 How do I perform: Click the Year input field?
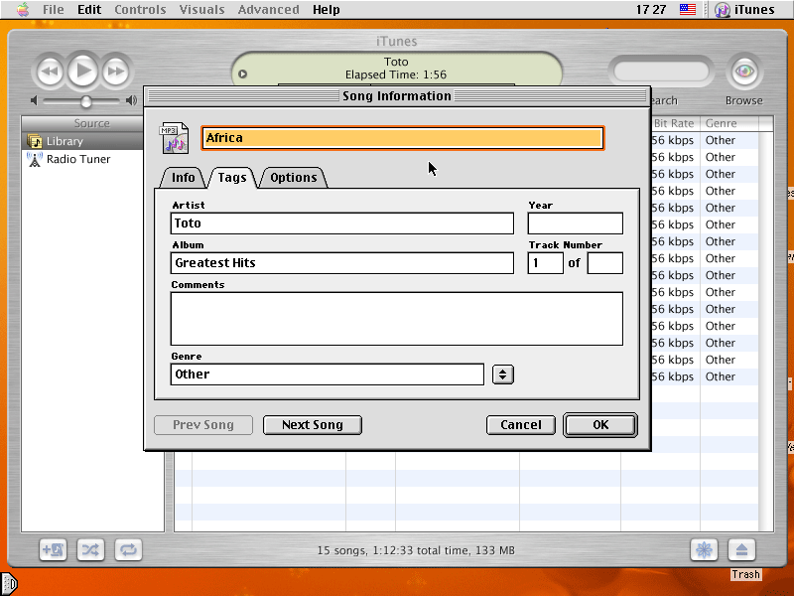click(576, 223)
